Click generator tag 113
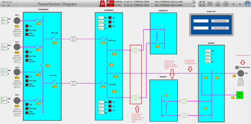This screenshot has width=251, height=124. pos(17,106)
